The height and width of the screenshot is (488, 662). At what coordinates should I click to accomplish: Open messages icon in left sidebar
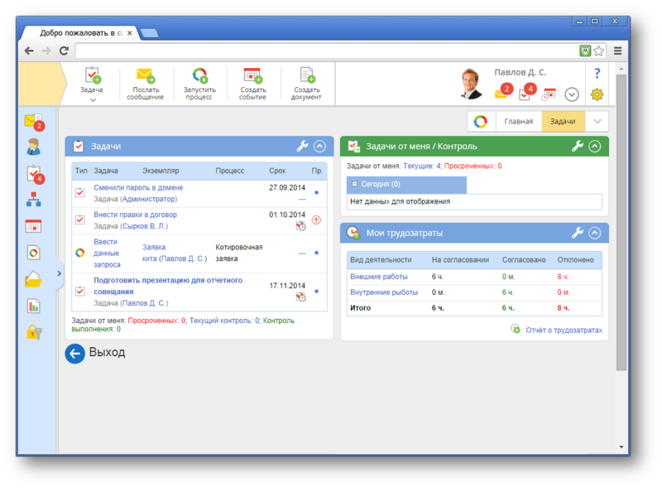[34, 122]
